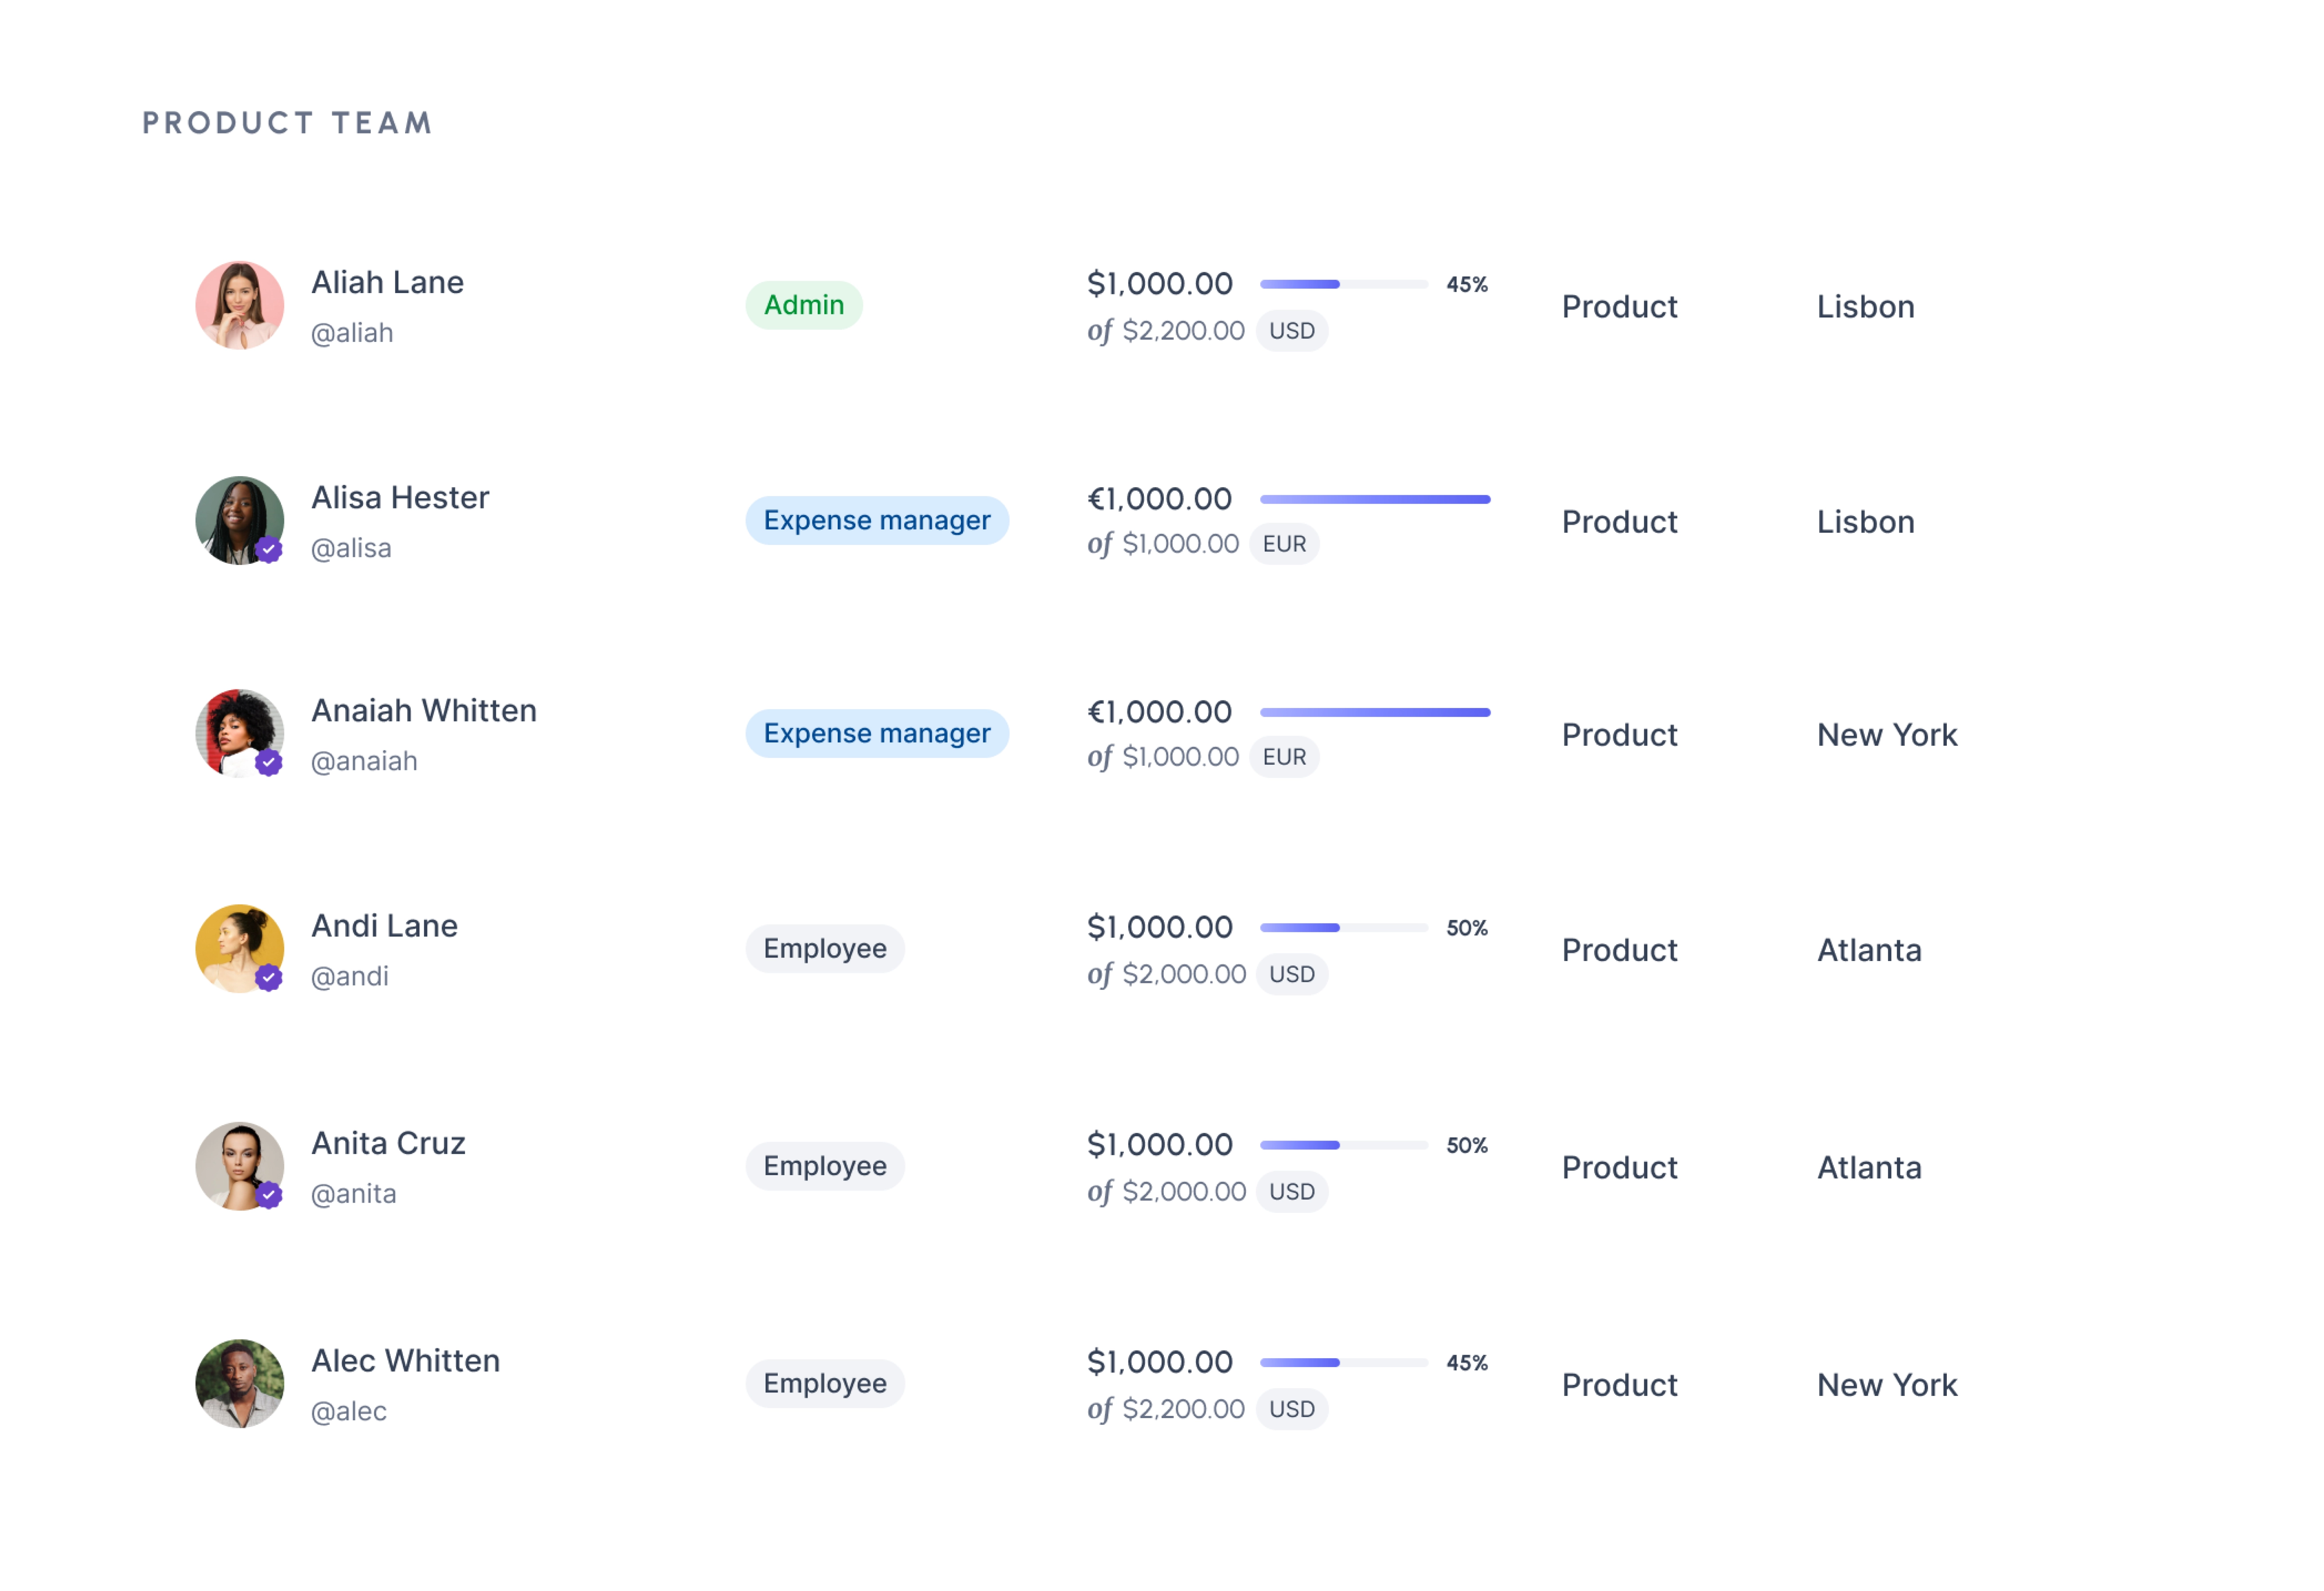Click Alisa Hester's profile avatar
Screen dimensions: 2324x1591
(239, 520)
